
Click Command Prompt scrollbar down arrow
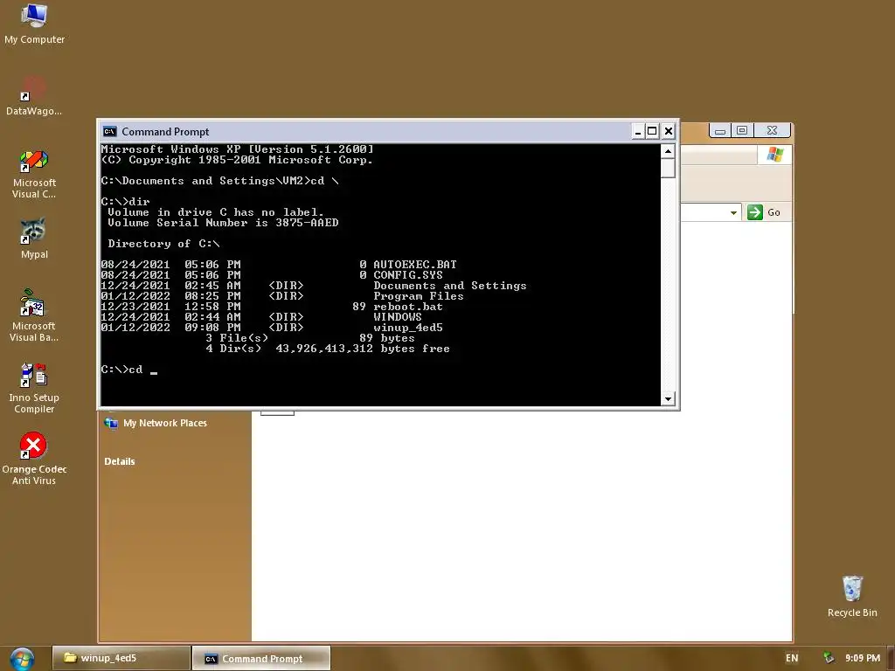(668, 398)
